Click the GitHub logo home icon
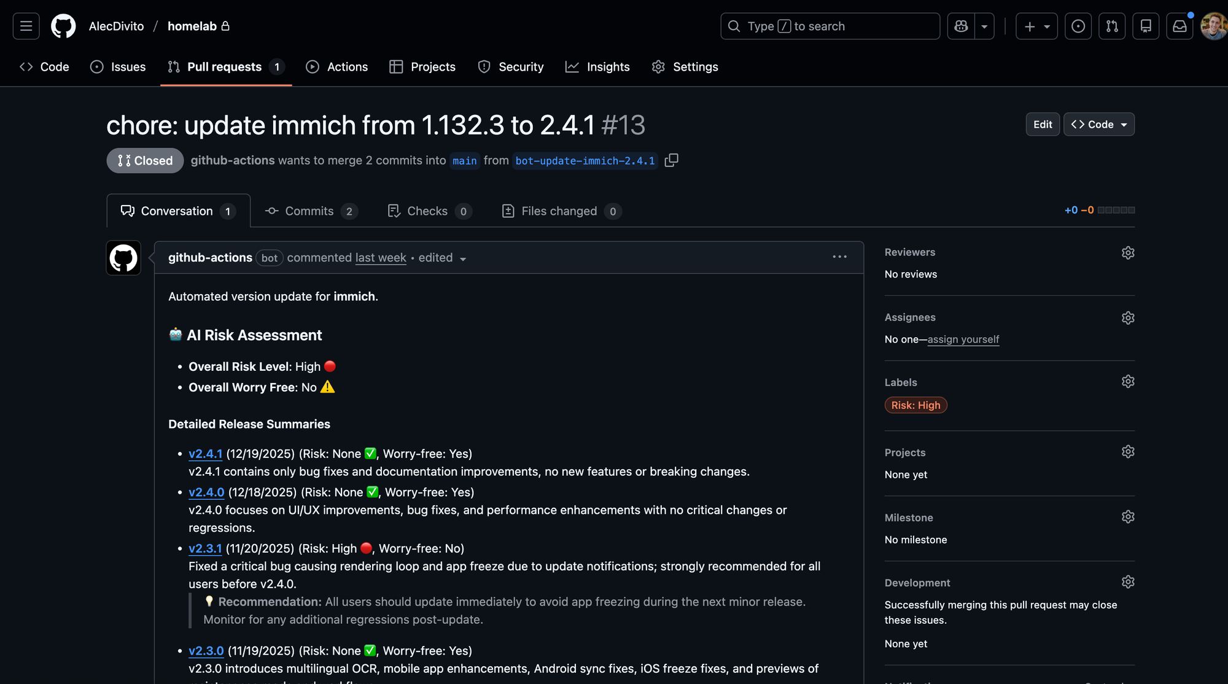 tap(63, 26)
